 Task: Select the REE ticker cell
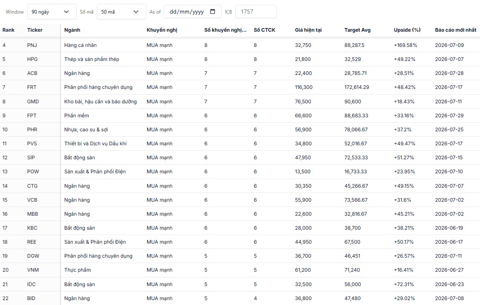point(32,242)
